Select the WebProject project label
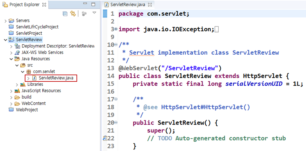Image resolution: width=306 pixels, height=151 pixels. (27, 110)
